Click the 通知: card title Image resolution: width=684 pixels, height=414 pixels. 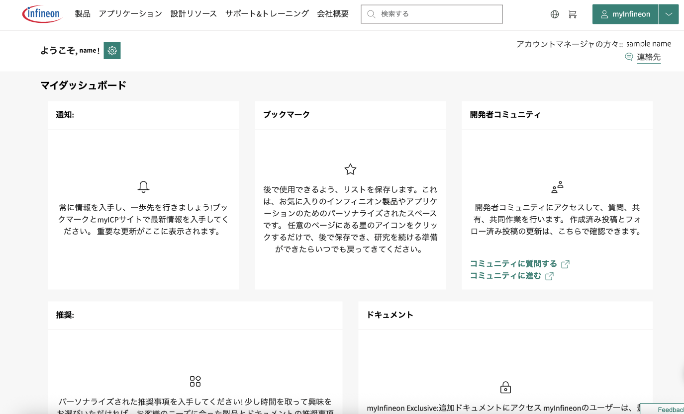(65, 115)
